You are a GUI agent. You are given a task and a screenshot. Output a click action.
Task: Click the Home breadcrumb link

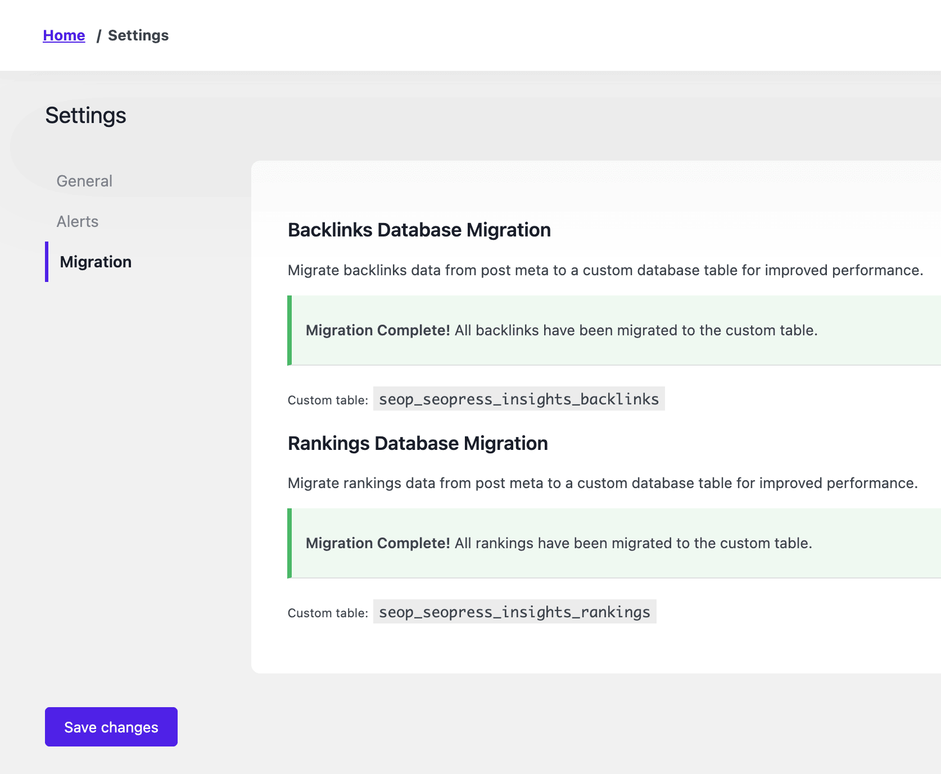pos(64,35)
